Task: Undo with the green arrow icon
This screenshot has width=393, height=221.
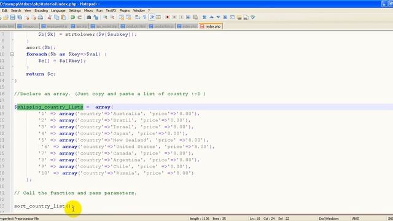Action: (72, 17)
